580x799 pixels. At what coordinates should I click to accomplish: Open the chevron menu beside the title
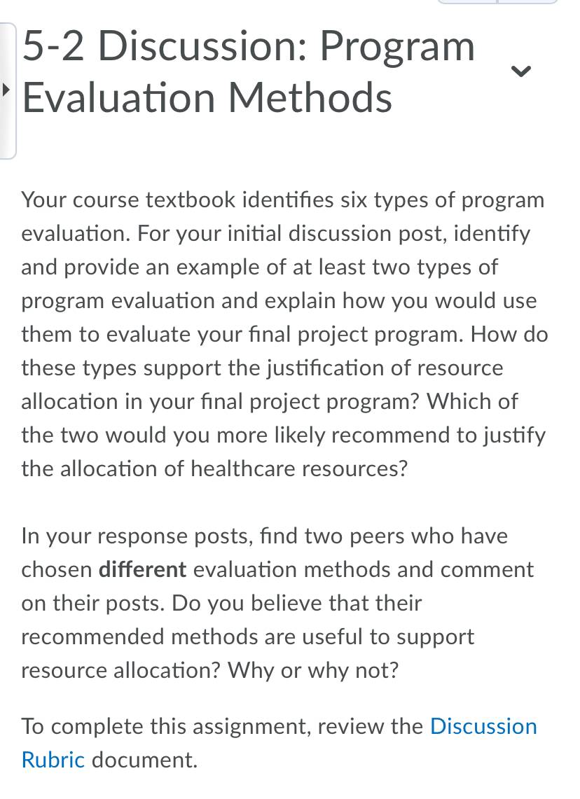click(521, 71)
